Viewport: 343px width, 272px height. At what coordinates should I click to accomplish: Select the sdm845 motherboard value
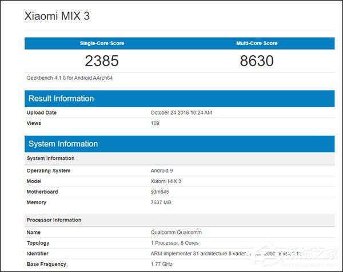point(159,192)
